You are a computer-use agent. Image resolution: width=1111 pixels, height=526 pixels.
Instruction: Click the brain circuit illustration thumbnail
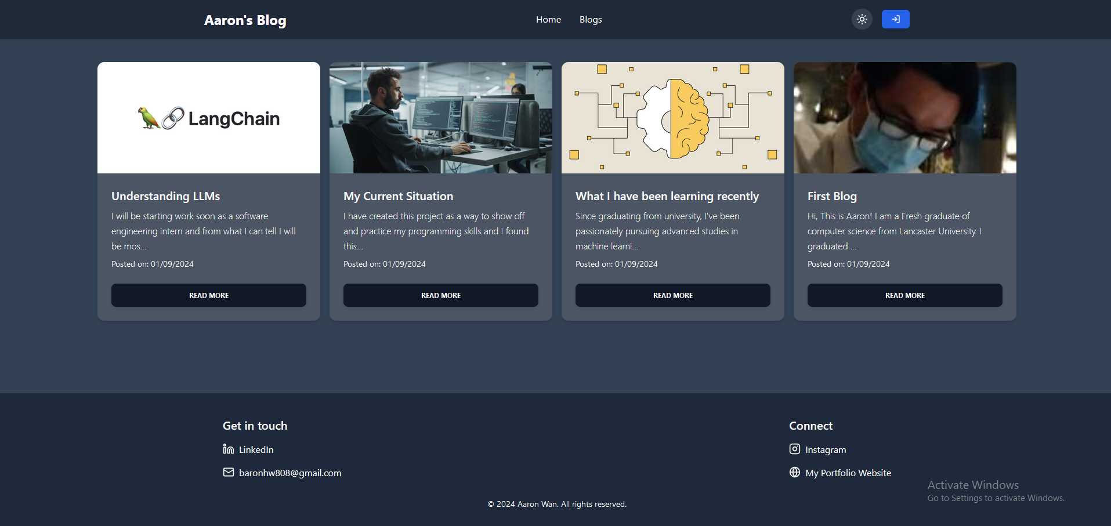673,118
